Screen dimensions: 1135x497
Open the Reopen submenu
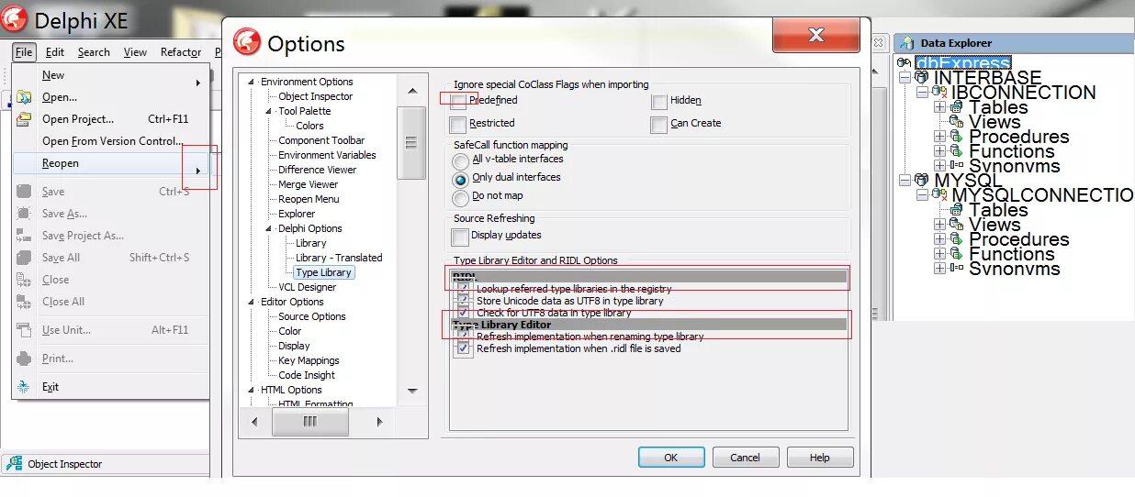(x=111, y=163)
